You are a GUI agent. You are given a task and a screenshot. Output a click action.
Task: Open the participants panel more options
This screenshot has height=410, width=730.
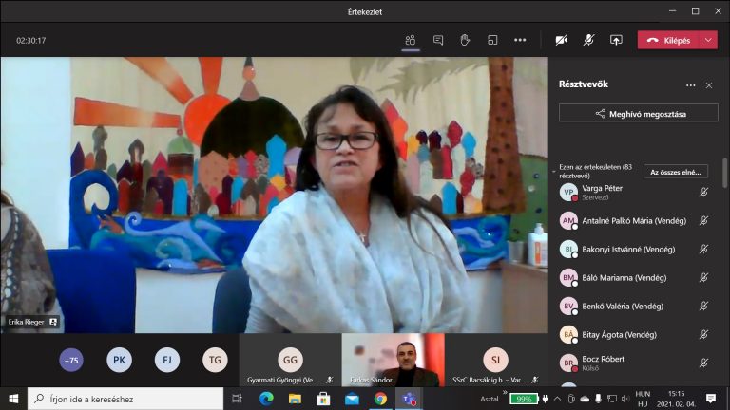point(690,85)
